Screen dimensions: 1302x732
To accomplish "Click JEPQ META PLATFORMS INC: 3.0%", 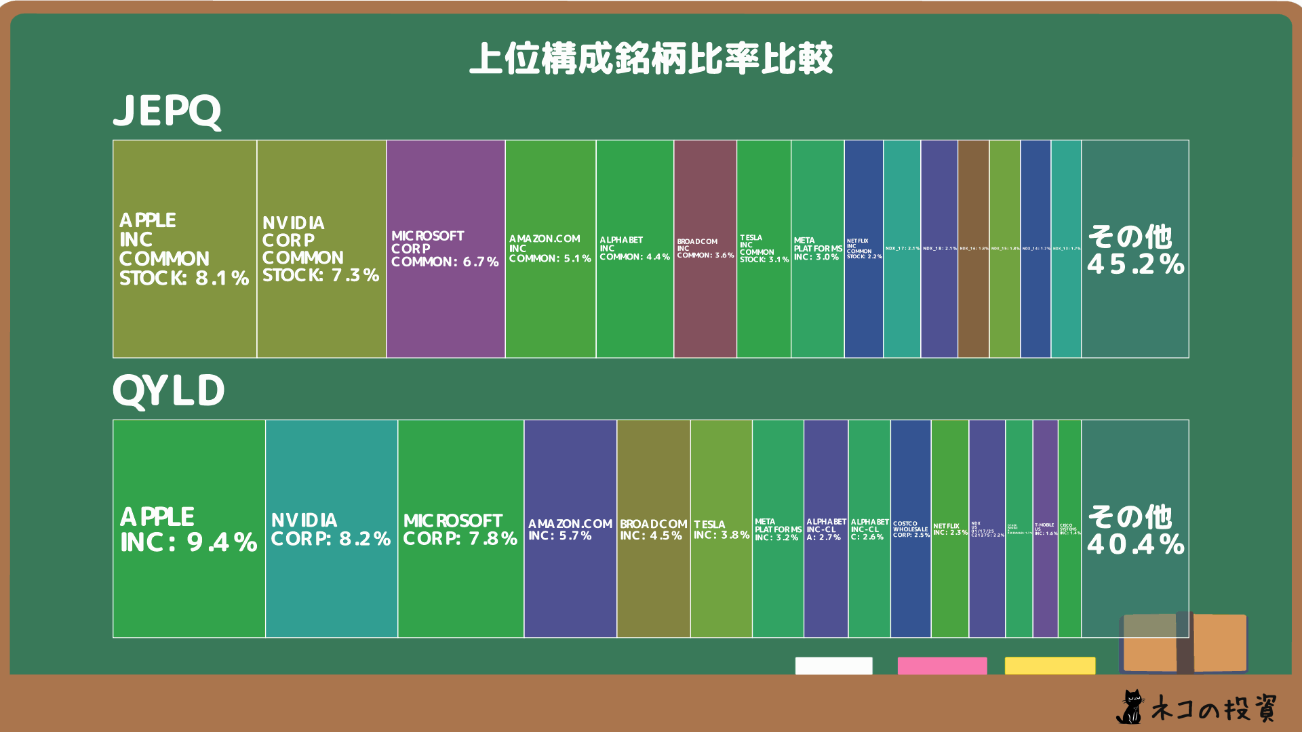I will click(817, 249).
